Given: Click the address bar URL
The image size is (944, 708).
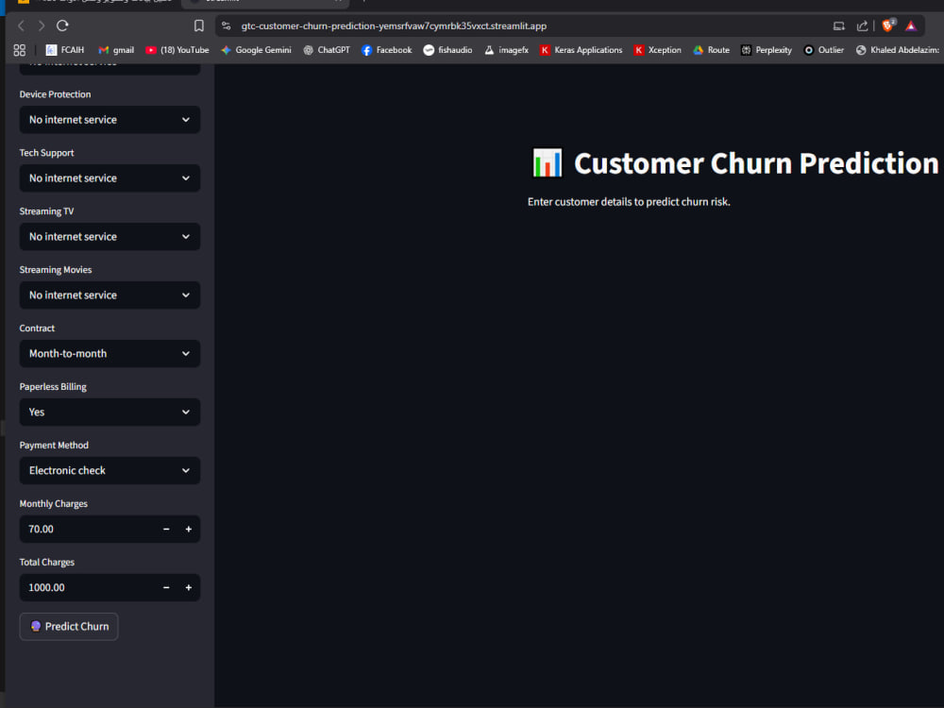Looking at the screenshot, I should pyautogui.click(x=394, y=25).
